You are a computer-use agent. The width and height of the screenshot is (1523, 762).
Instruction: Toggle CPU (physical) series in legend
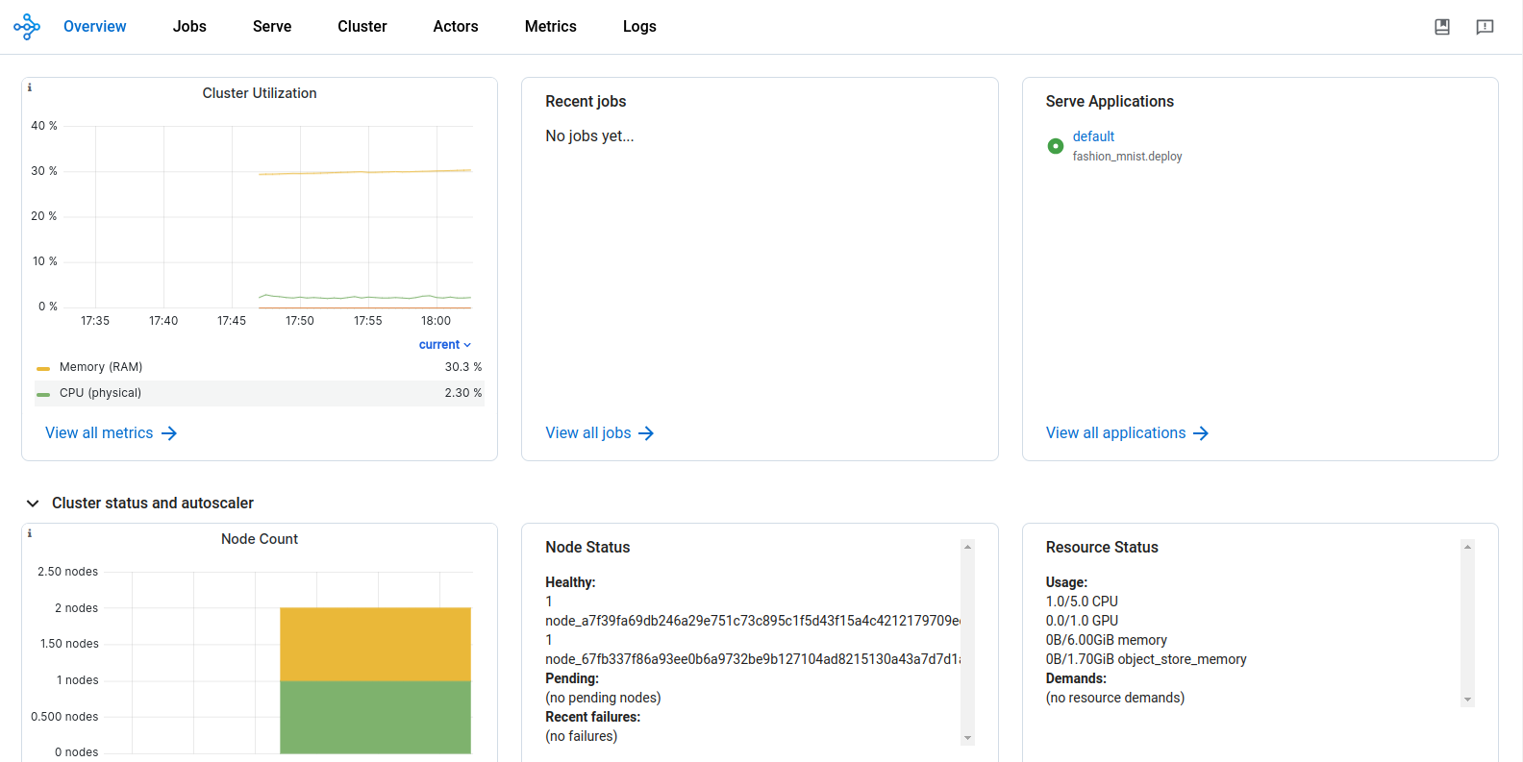[100, 393]
